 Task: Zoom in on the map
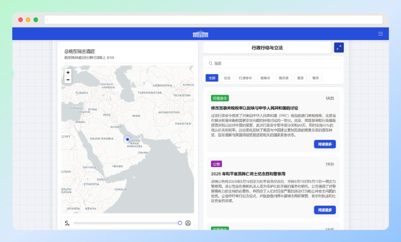coord(68,72)
